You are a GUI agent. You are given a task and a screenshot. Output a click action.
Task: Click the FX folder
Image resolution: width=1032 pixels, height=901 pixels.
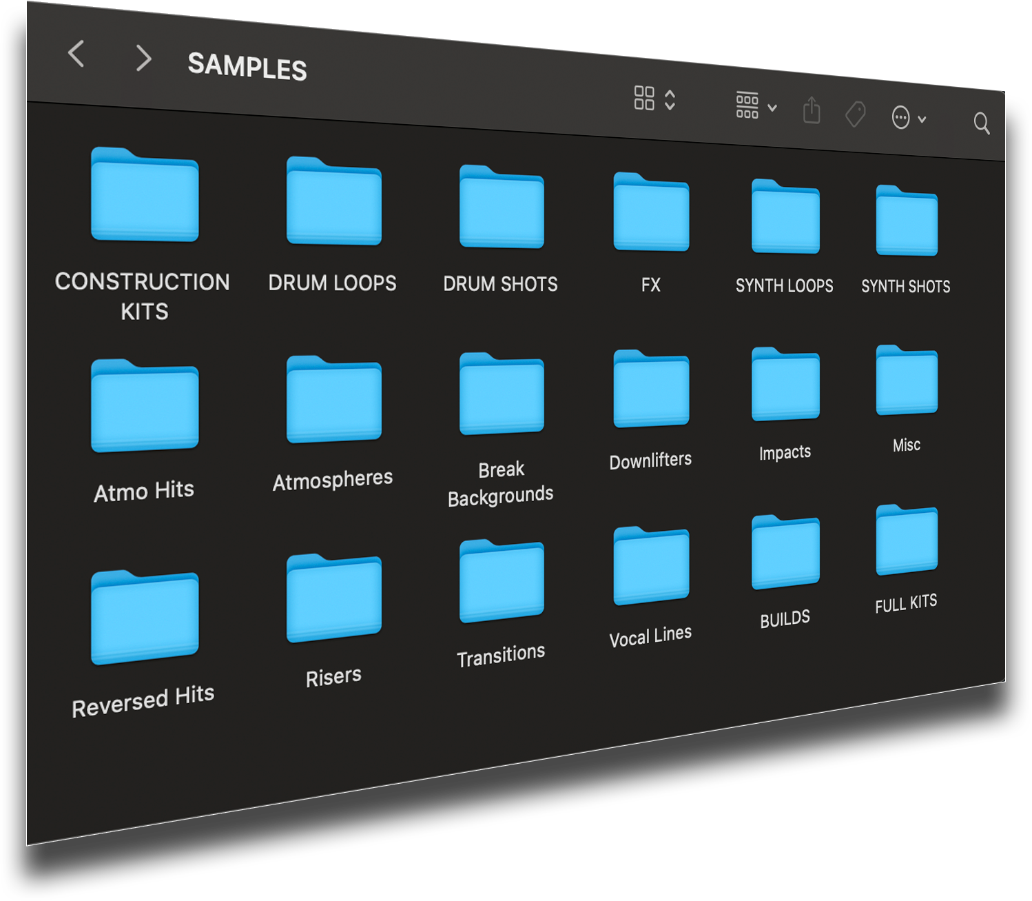(651, 213)
